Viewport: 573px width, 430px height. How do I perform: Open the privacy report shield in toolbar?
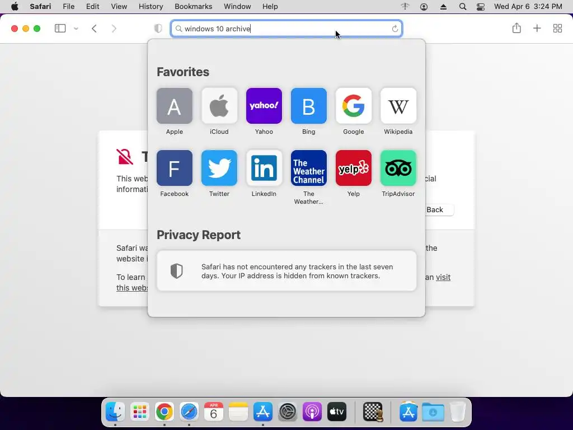pos(158,29)
